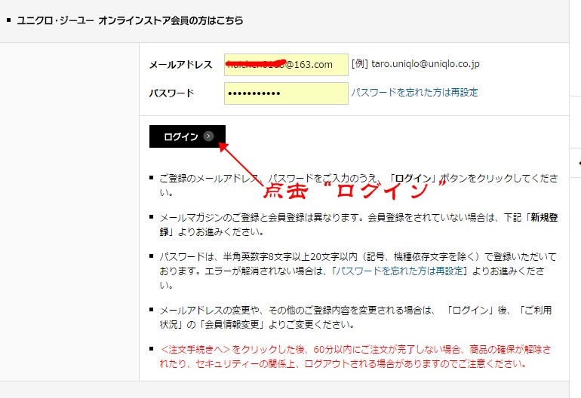Expand the side panel arrow at right edge
Image resolution: width=581 pixels, height=398 pixels.
point(577,163)
